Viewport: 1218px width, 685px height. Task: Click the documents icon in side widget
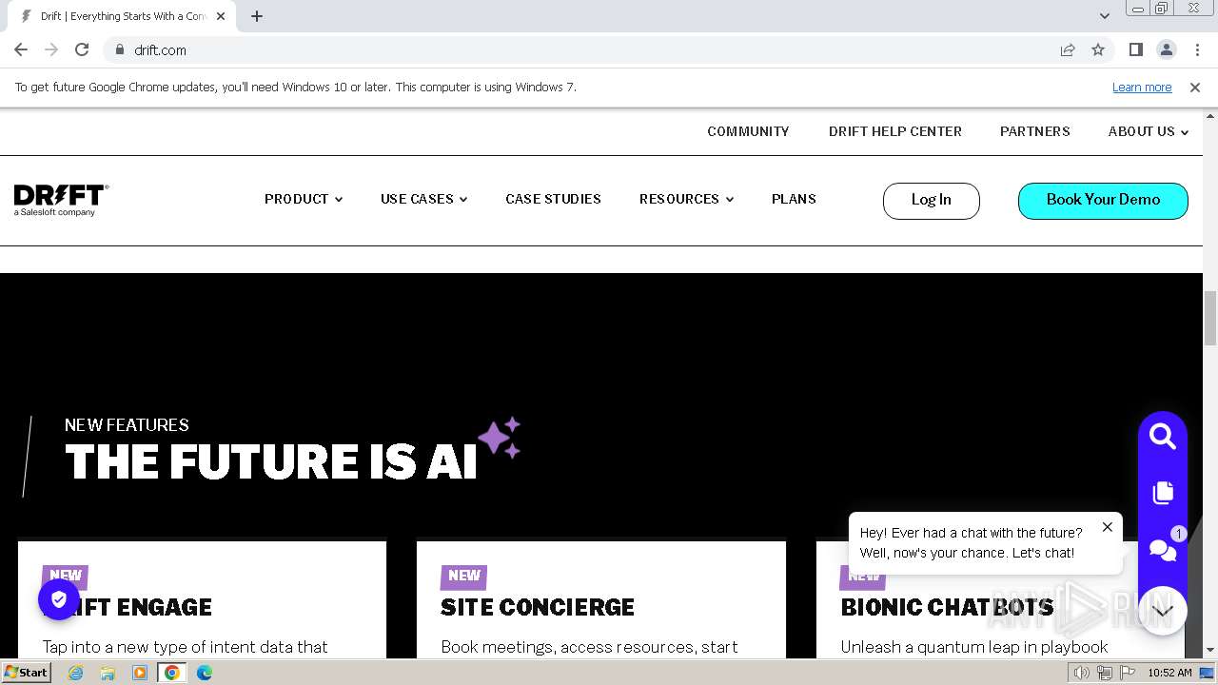pos(1163,493)
